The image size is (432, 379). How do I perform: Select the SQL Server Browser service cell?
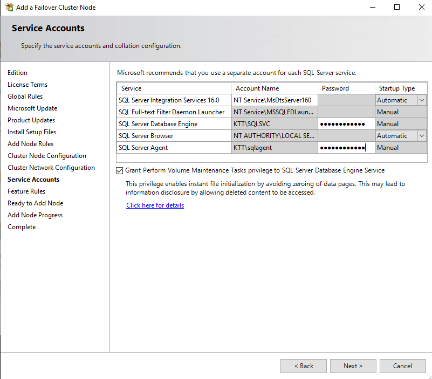(174, 136)
